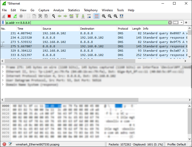Image resolution: width=192 pixels, height=147 pixels.
Task: Open the Help menu
Action: (x=131, y=10)
